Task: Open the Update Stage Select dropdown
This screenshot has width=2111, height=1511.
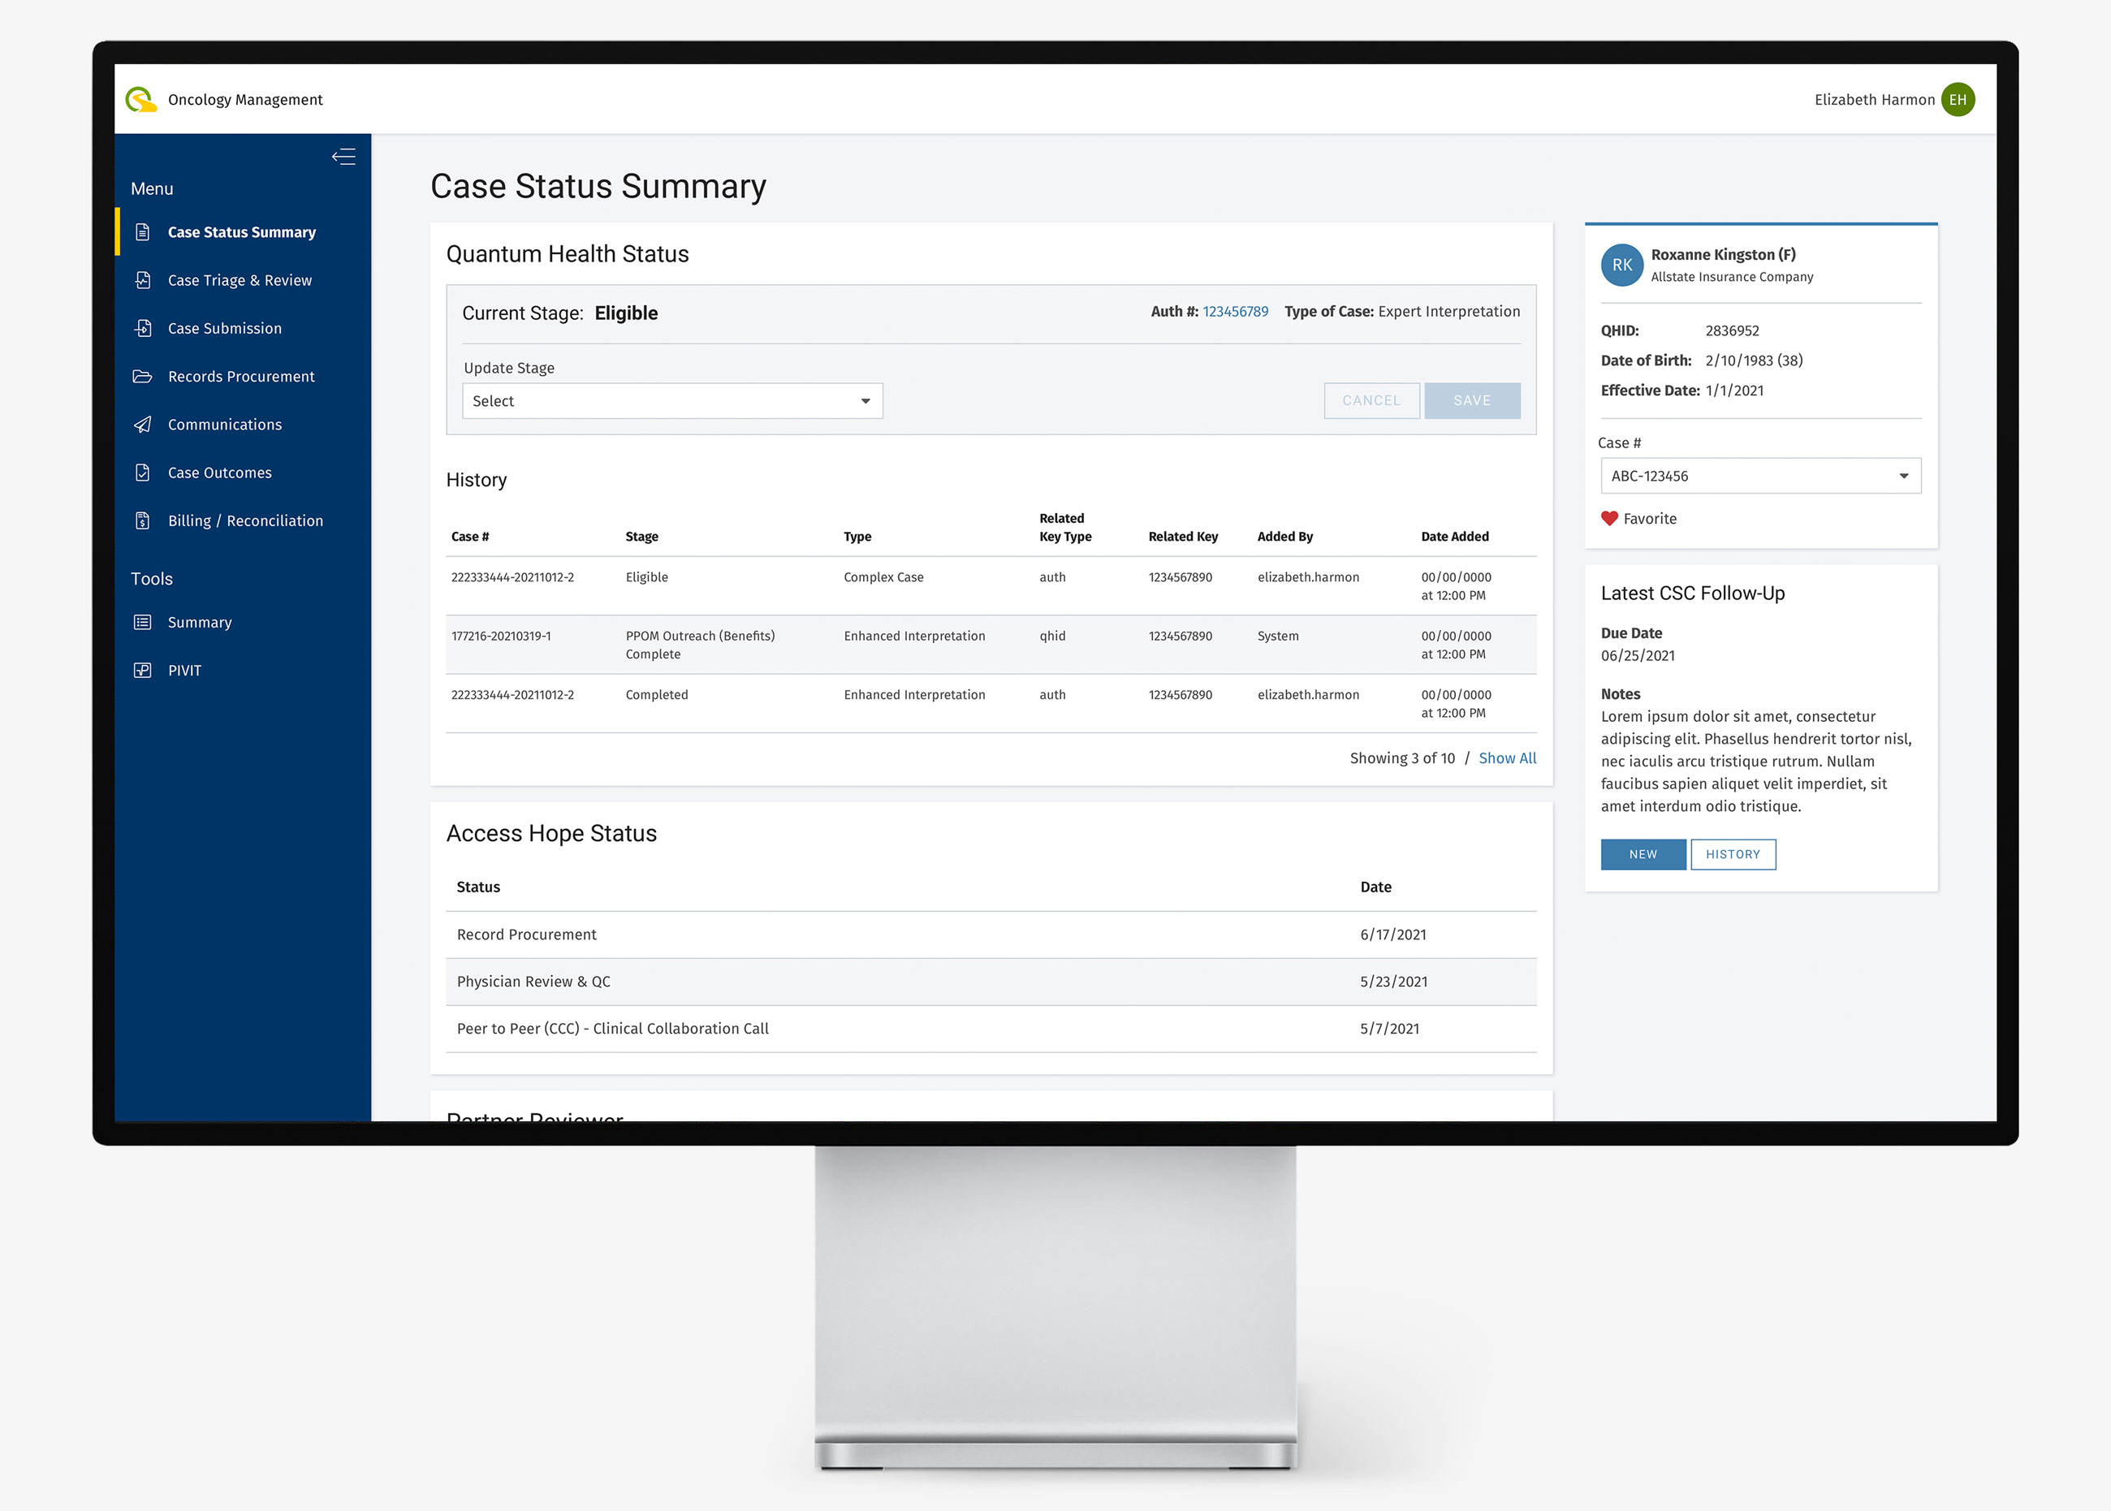Action: point(672,401)
